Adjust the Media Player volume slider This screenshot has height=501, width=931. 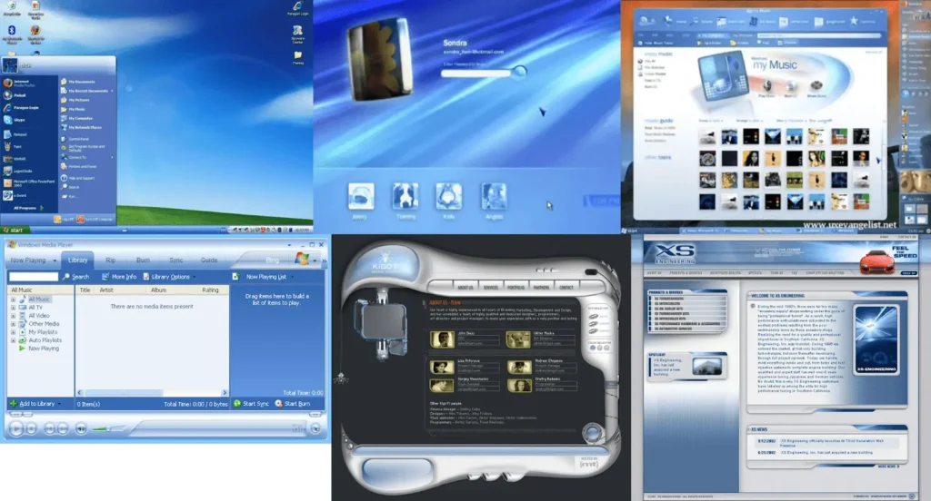click(108, 428)
